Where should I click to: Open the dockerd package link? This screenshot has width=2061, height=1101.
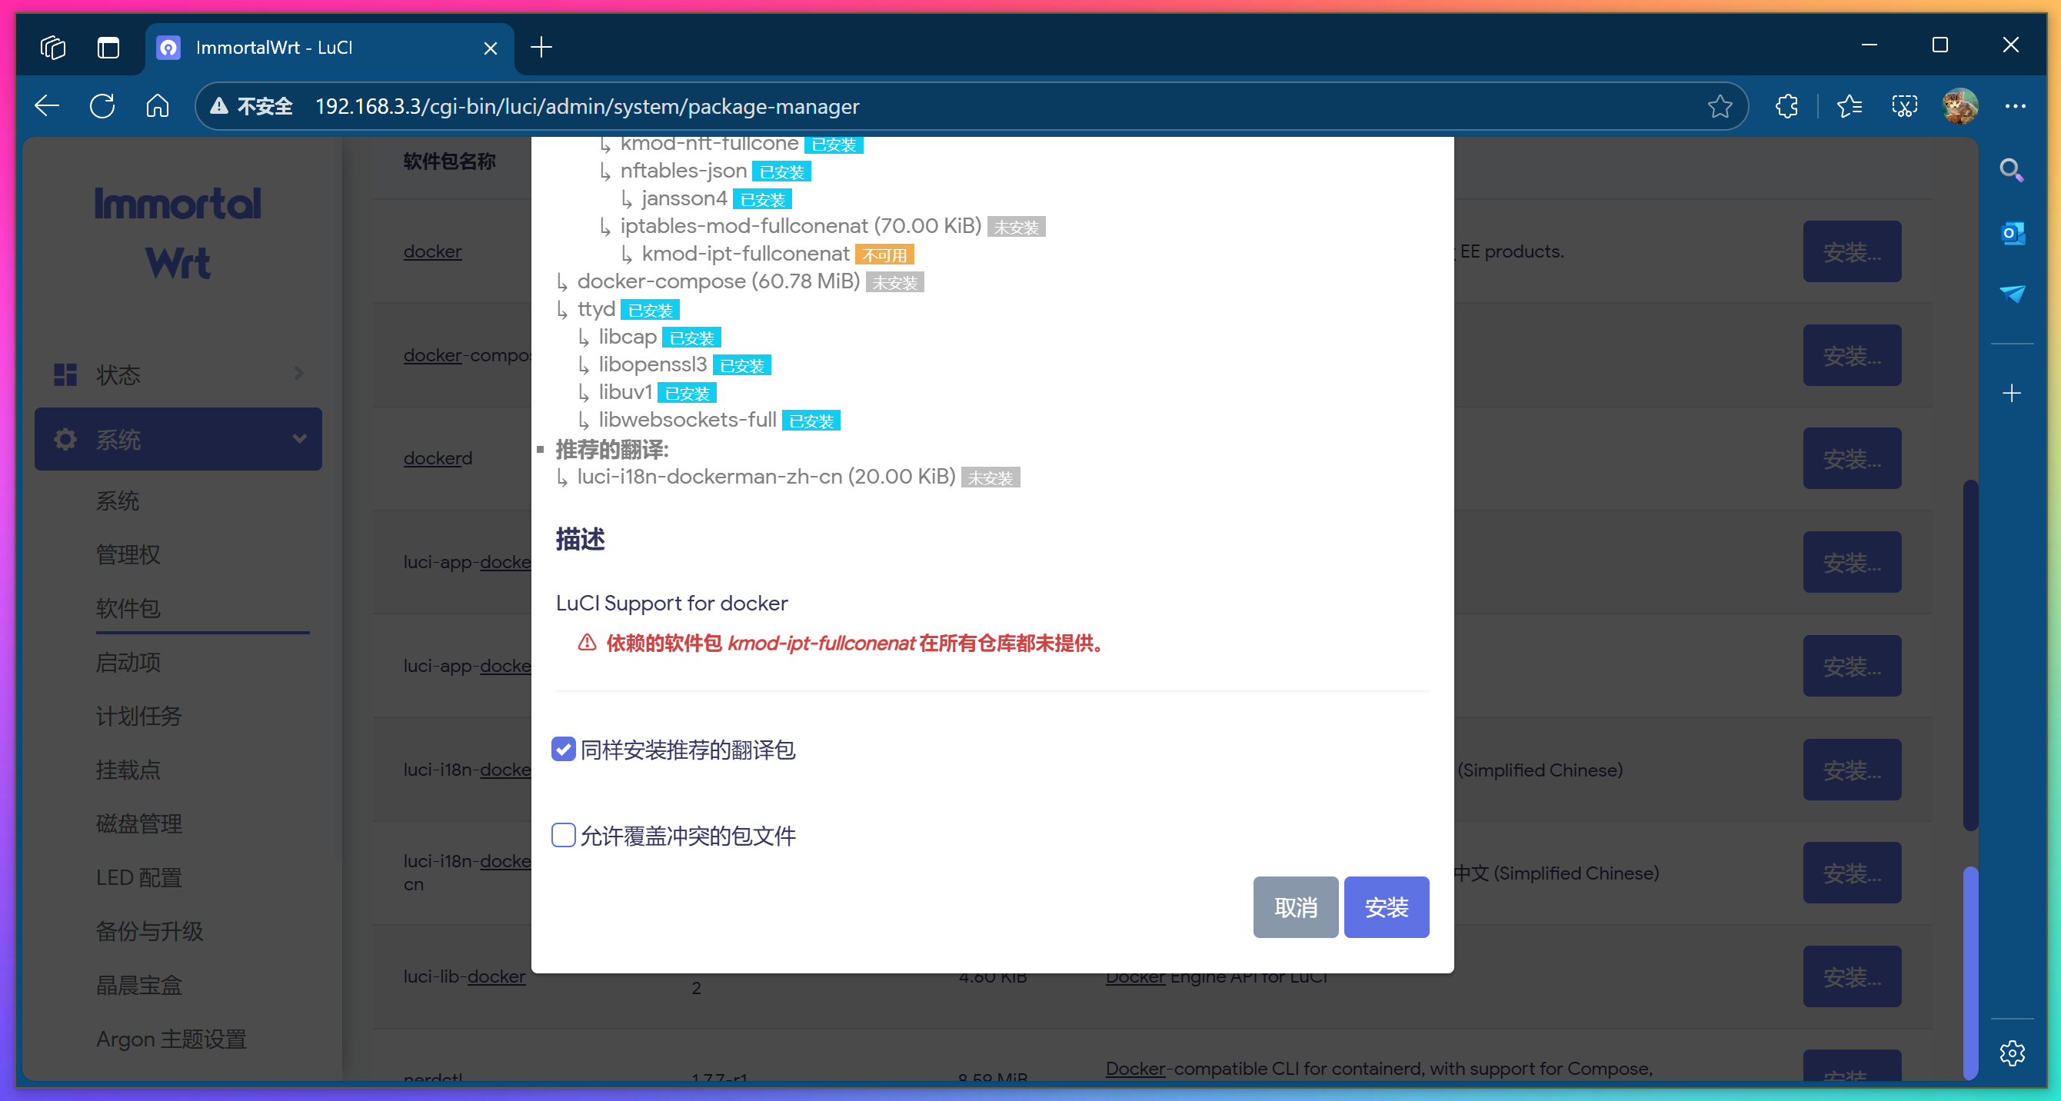[437, 457]
